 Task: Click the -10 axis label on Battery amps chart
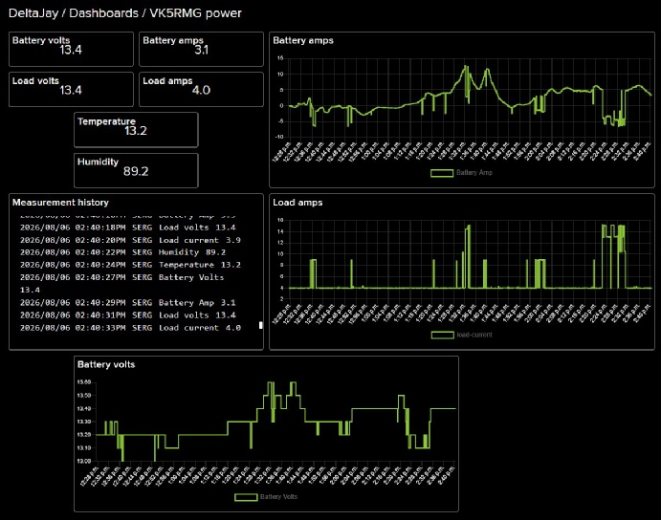click(279, 137)
